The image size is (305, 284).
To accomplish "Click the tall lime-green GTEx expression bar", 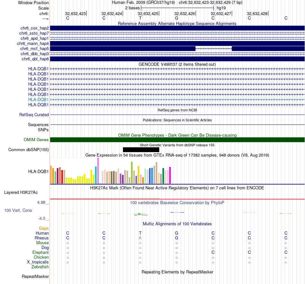I will pos(132,173).
